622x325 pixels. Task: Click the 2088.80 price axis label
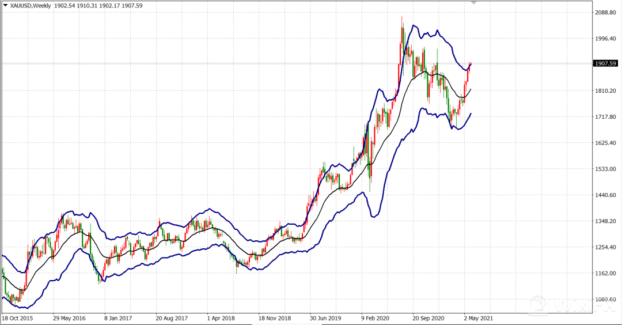coord(605,13)
